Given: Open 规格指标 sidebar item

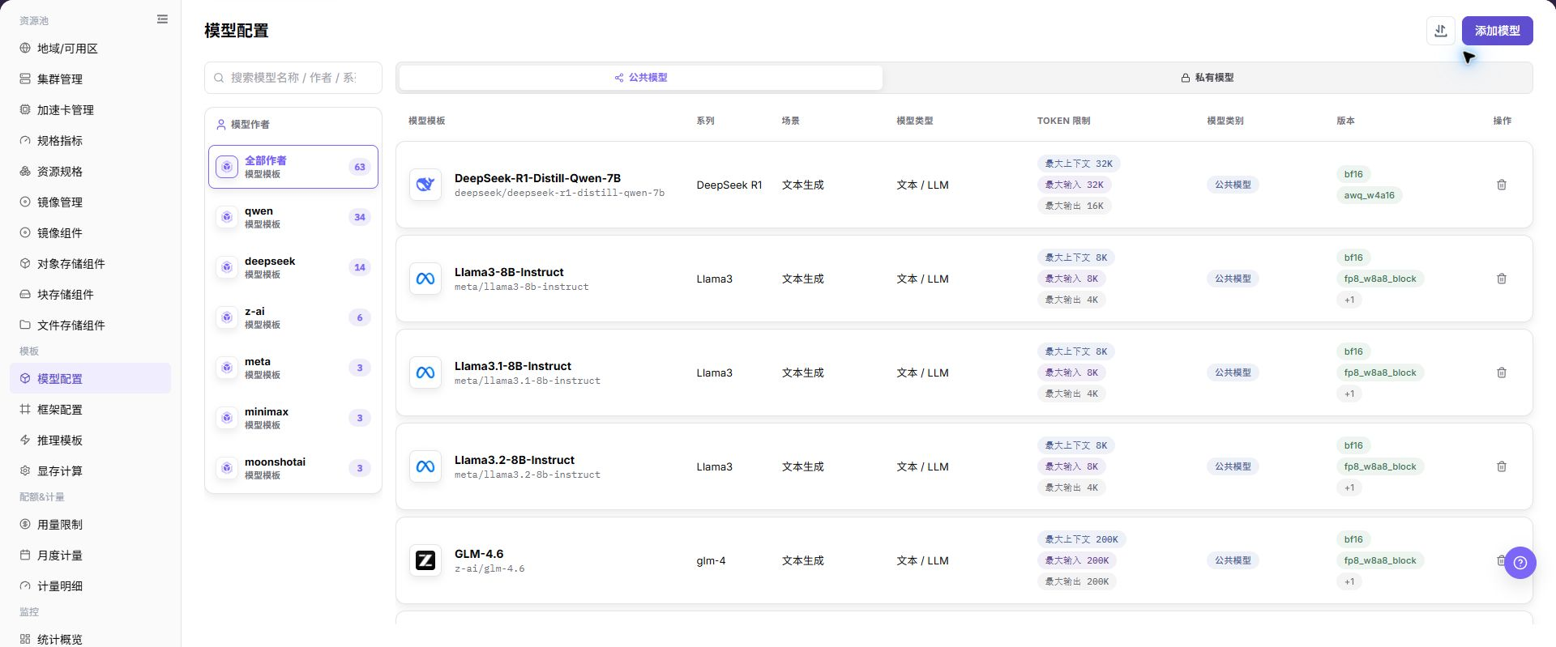Looking at the screenshot, I should point(90,141).
